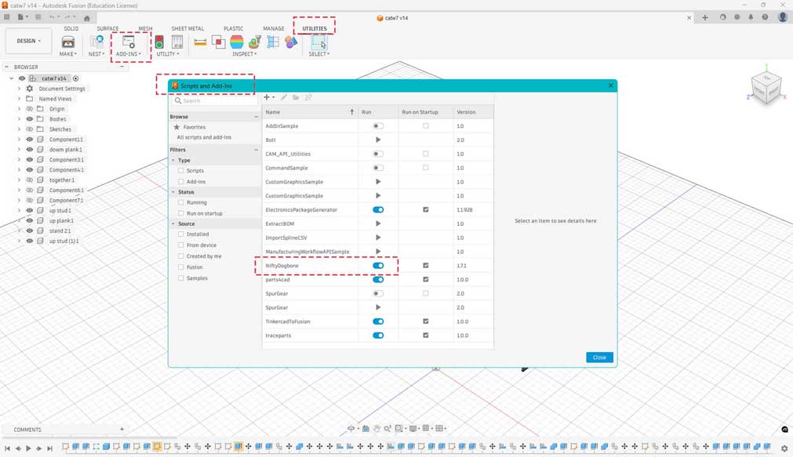Run the ExtractBOM script

[378, 223]
